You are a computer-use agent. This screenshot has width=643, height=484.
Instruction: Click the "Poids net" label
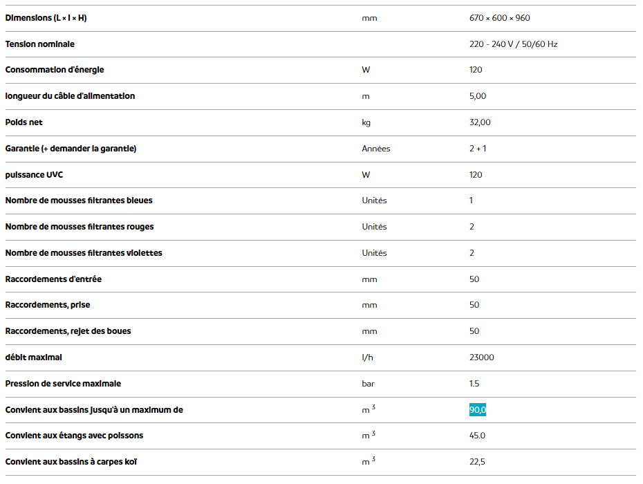[x=24, y=122]
